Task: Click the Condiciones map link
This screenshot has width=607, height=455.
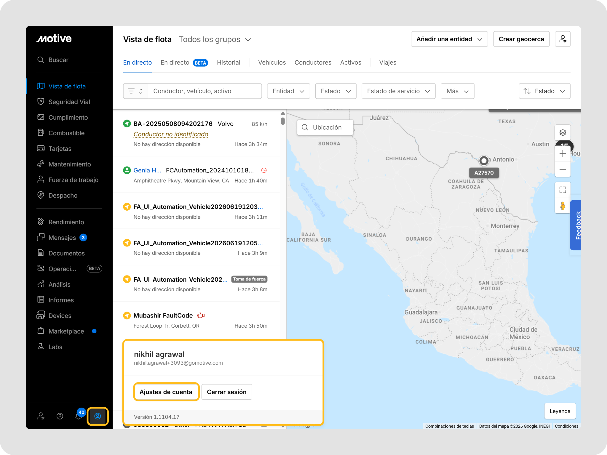Action: (566, 426)
